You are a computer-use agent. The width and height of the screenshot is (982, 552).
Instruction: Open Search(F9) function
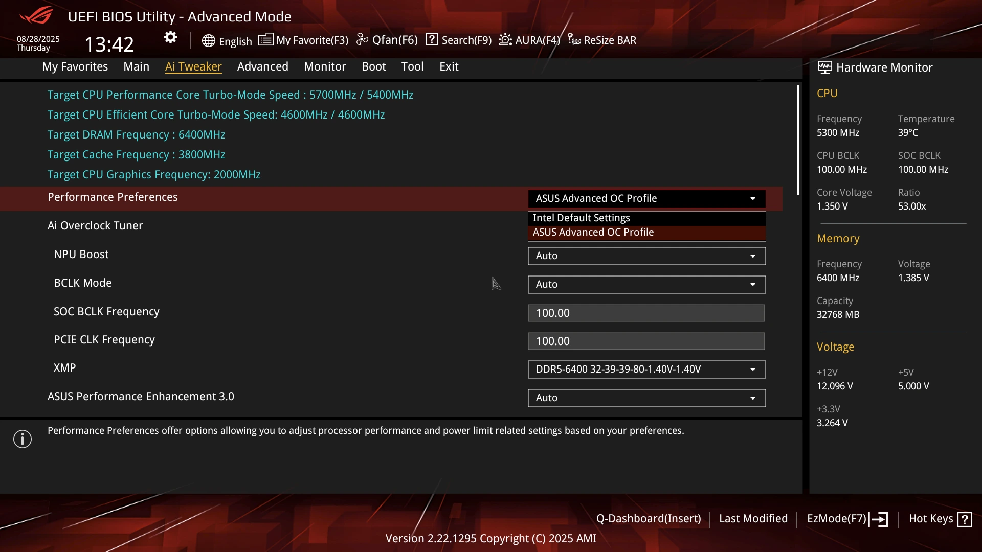466,40
